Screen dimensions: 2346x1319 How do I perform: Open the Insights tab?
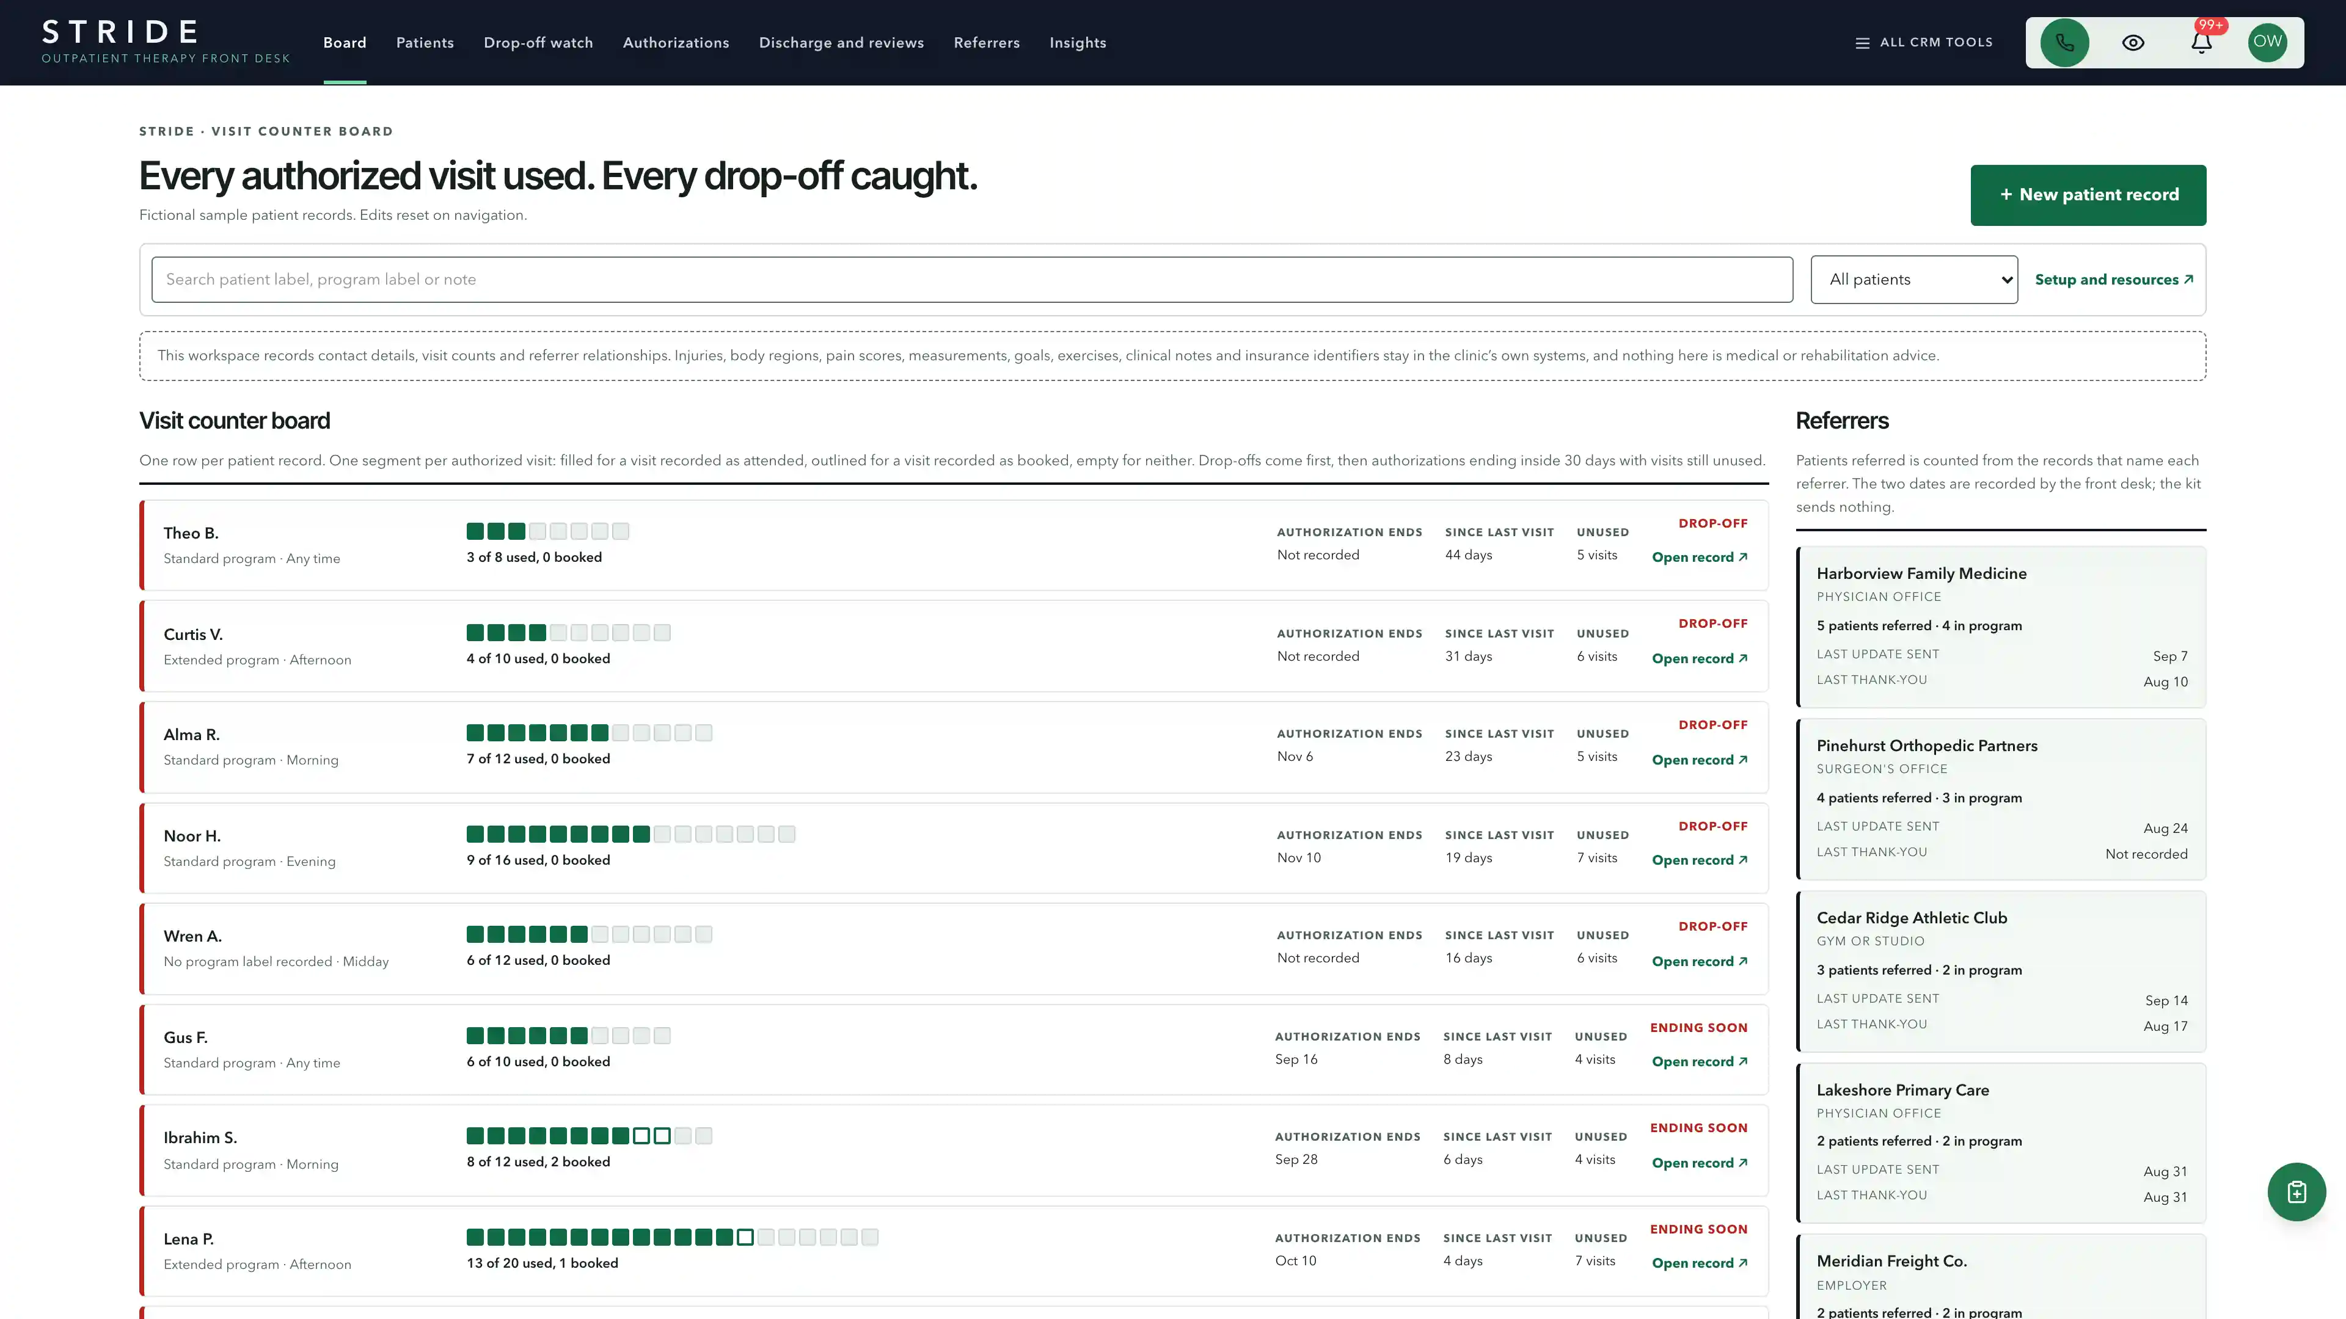[x=1077, y=43]
